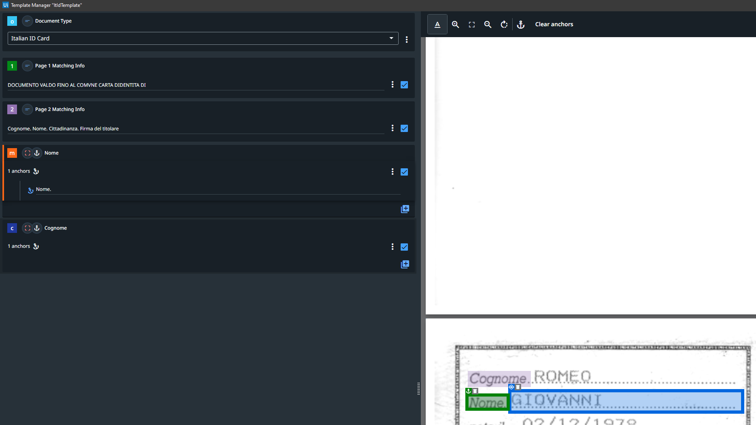Screen dimensions: 756x425
Task: Click the 'Document Type' heading label
Action: click(53, 21)
